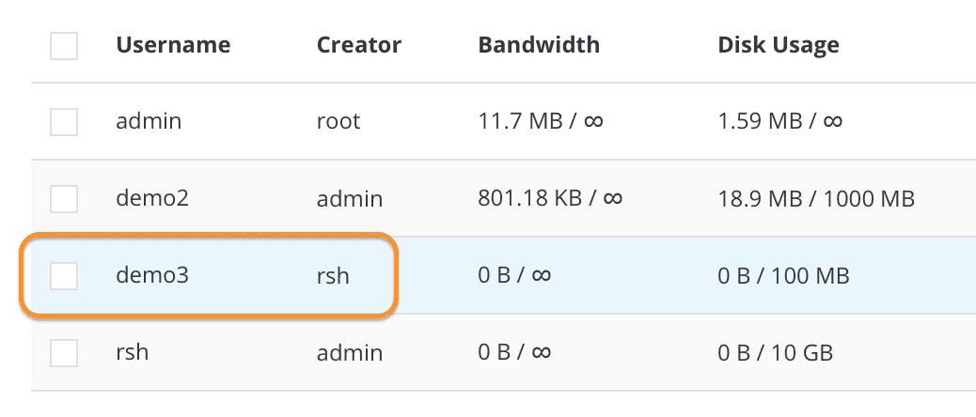The height and width of the screenshot is (417, 976).
Task: Click the 0 B / 10 GB disk usage cell
Action: click(775, 353)
